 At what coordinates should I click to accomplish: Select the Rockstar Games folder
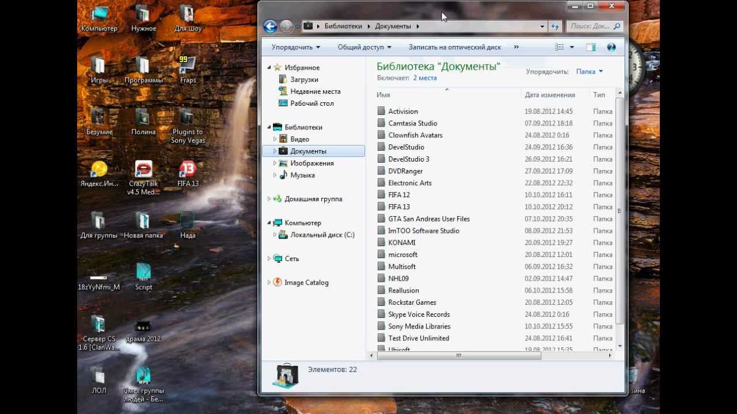[x=412, y=302]
